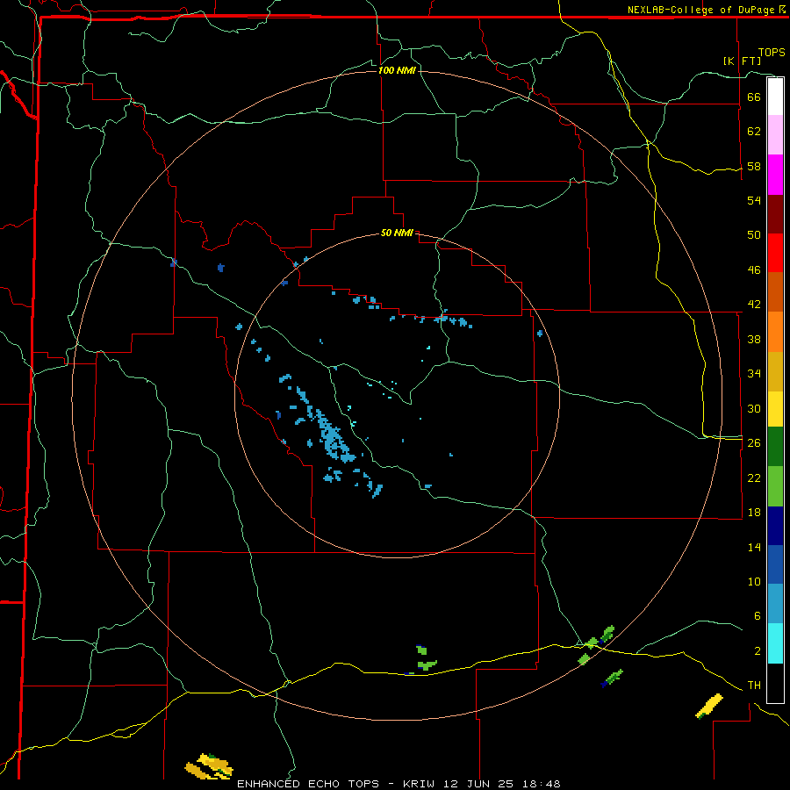This screenshot has width=790, height=790.
Task: Click the dark green 22-26 kft legend band
Action: point(775,447)
